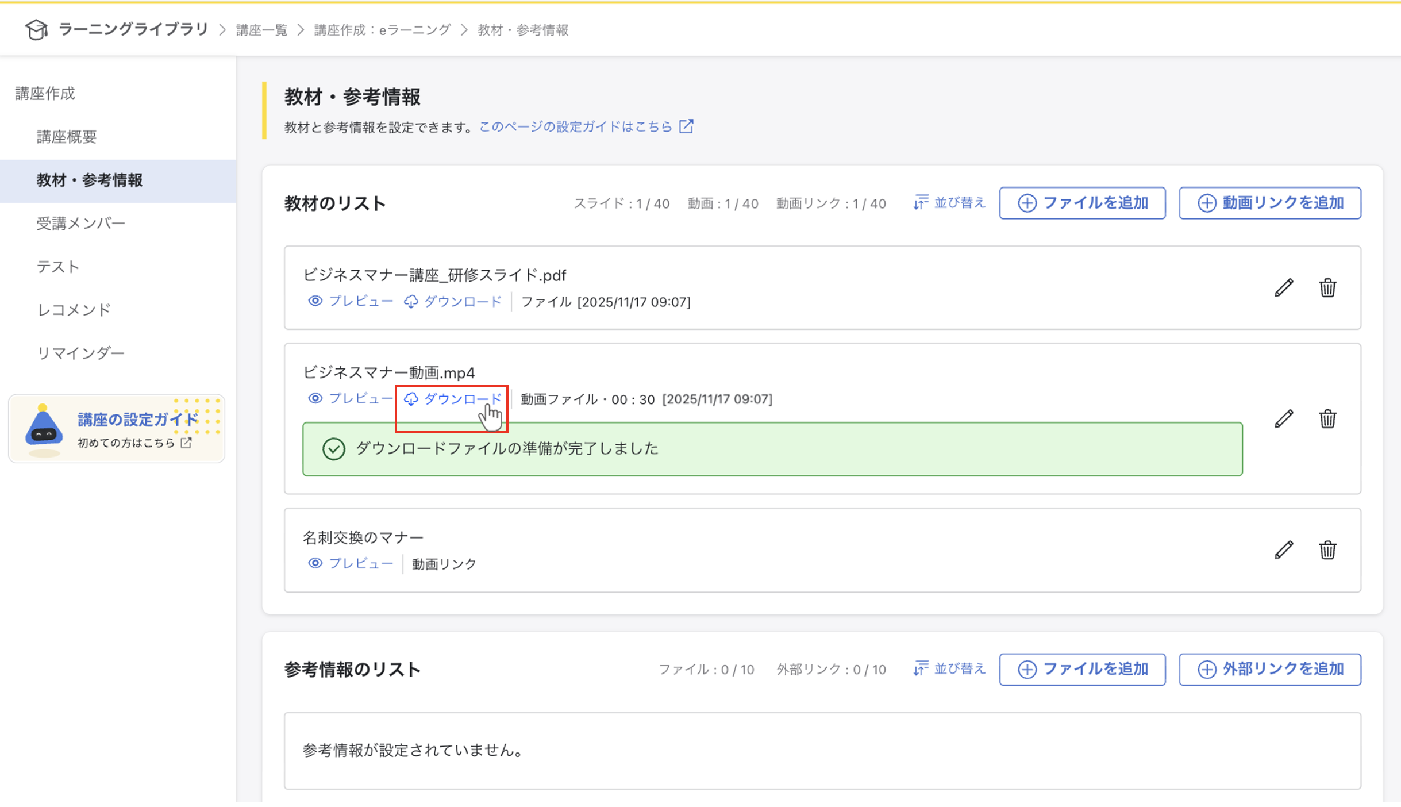Screen dimensions: 1401x807
Task: Open 並び替え for the 教材のリスト
Action: (949, 203)
